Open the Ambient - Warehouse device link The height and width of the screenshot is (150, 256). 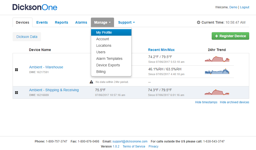click(46, 67)
